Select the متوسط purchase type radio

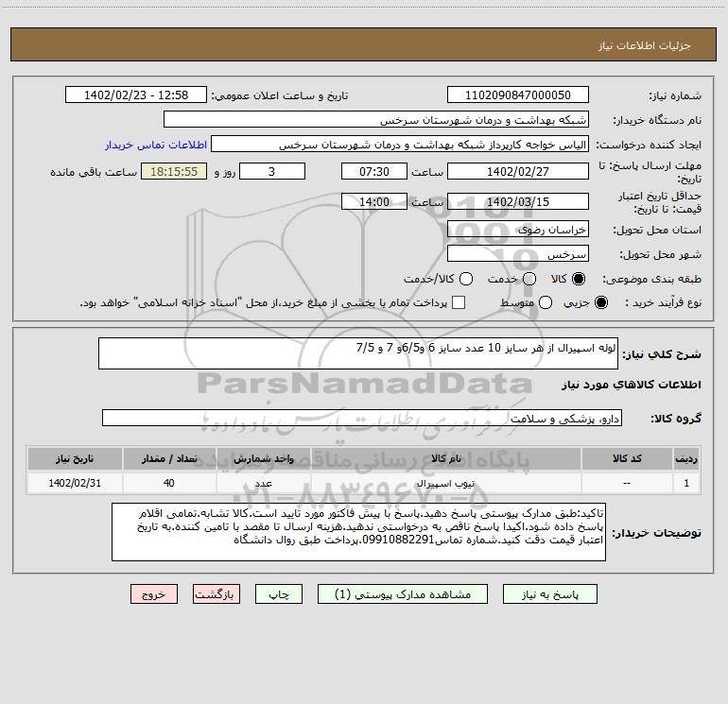coord(546,302)
